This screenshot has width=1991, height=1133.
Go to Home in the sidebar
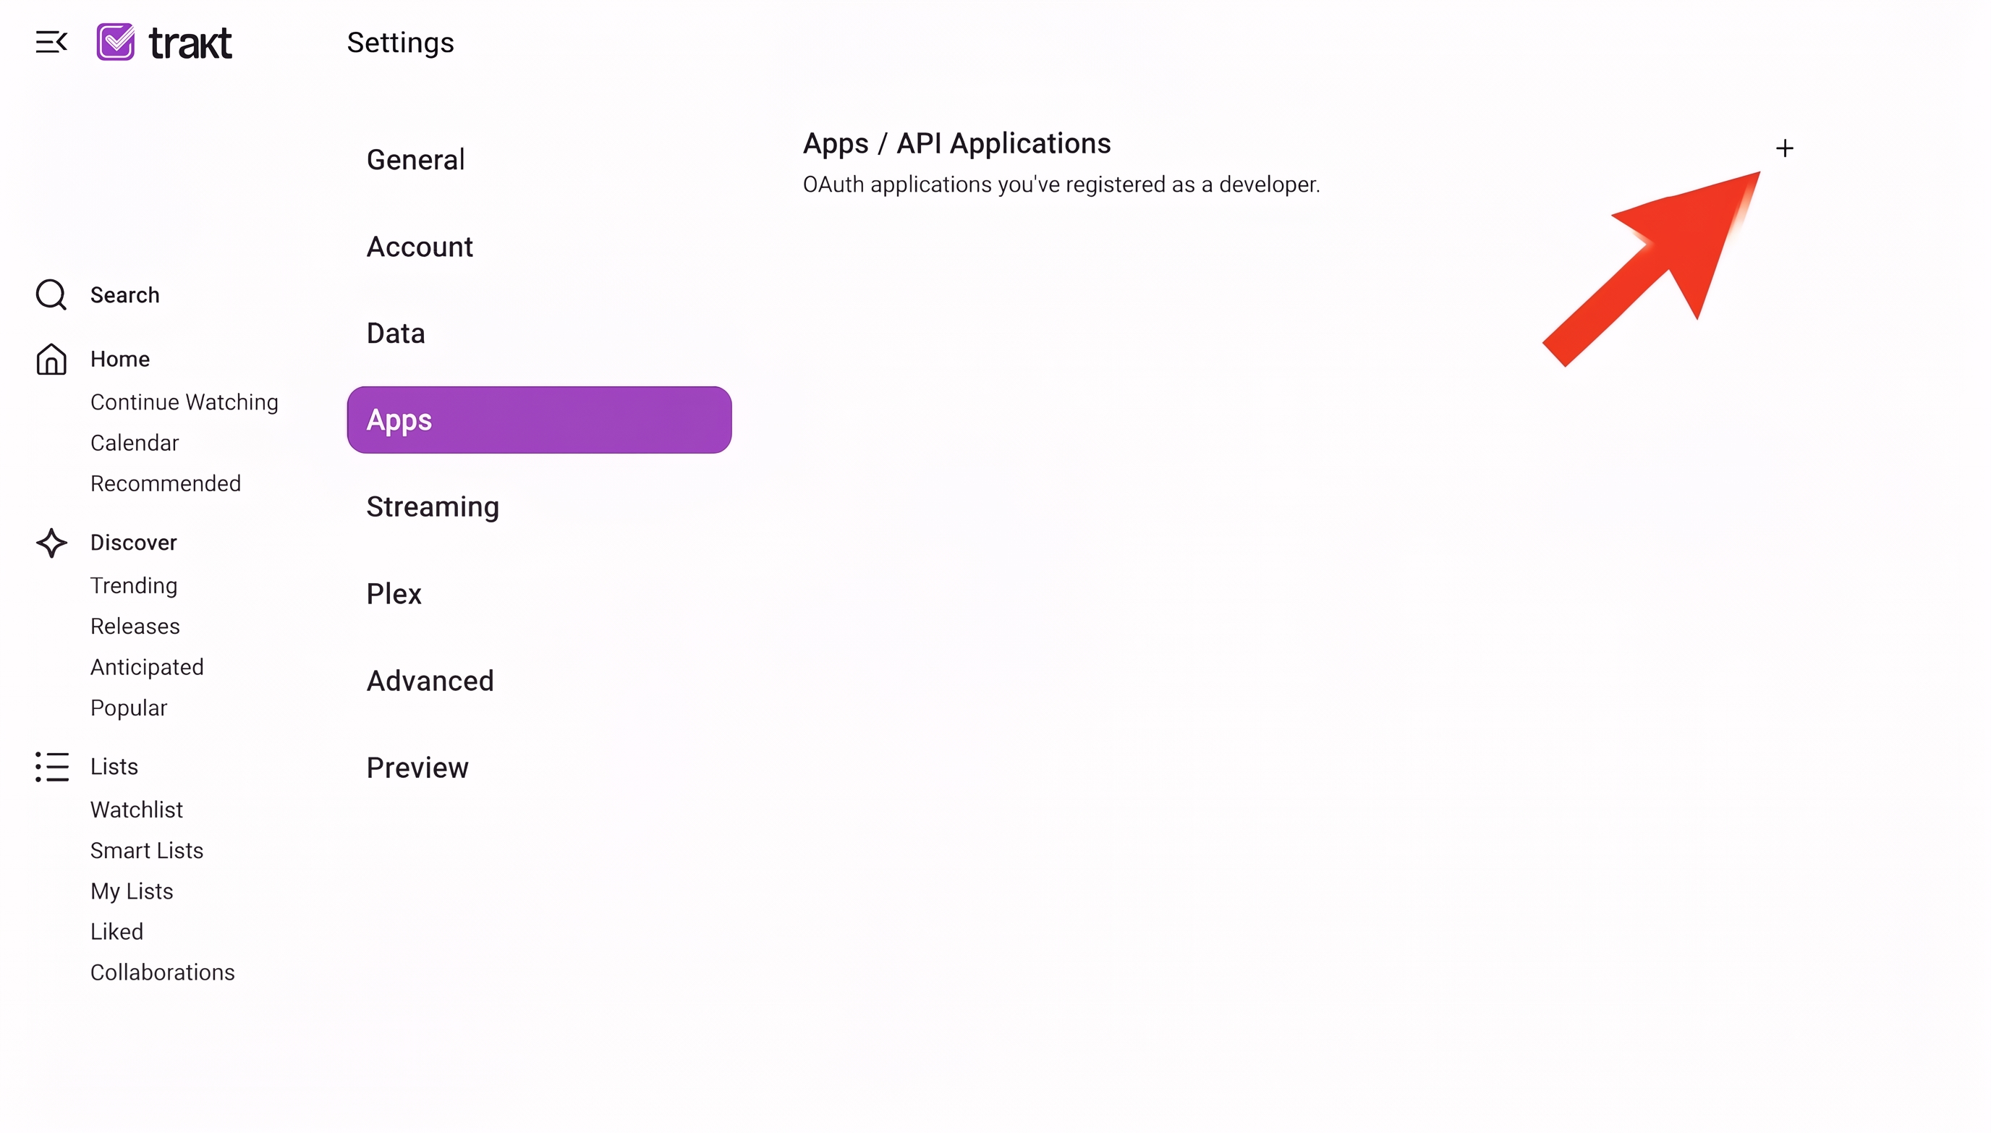[x=120, y=359]
